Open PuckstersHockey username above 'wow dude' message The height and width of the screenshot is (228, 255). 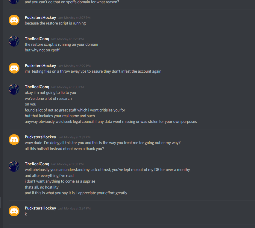coord(40,137)
